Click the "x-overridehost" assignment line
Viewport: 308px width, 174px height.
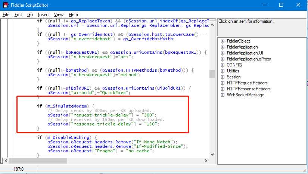(x=111, y=39)
